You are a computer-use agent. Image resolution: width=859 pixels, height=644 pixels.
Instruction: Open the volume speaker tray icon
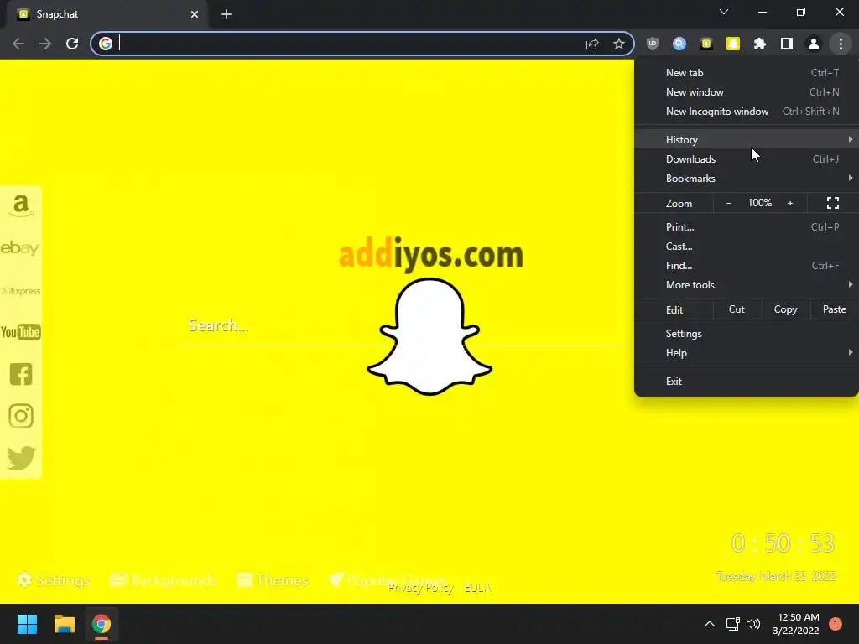click(753, 624)
